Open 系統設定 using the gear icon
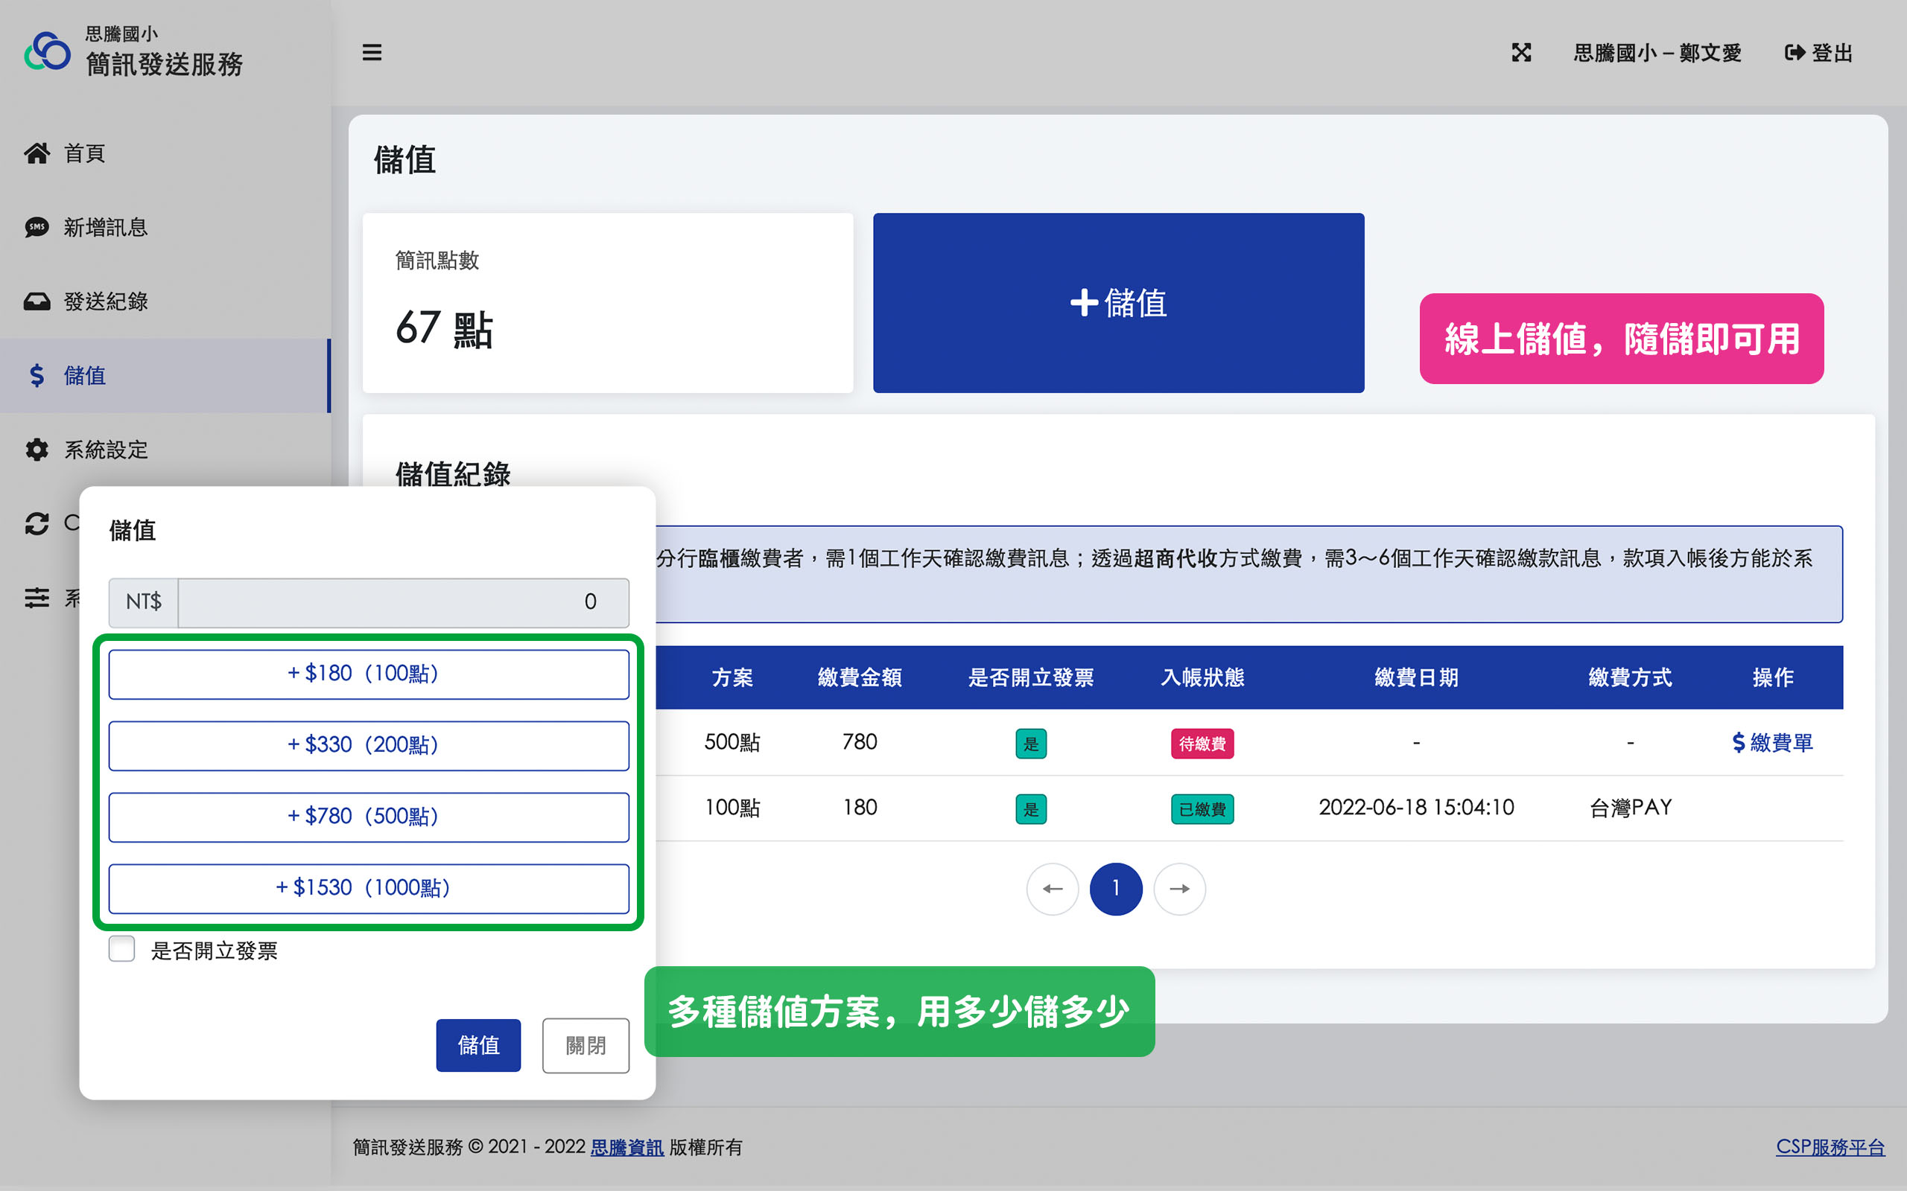Screen dimensions: 1907x1191 37,450
